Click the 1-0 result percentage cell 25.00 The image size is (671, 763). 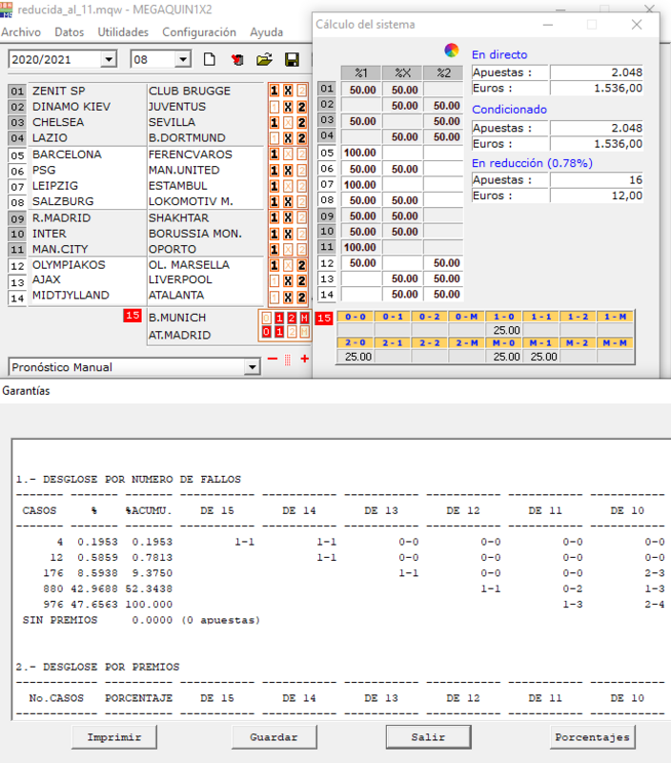click(504, 330)
